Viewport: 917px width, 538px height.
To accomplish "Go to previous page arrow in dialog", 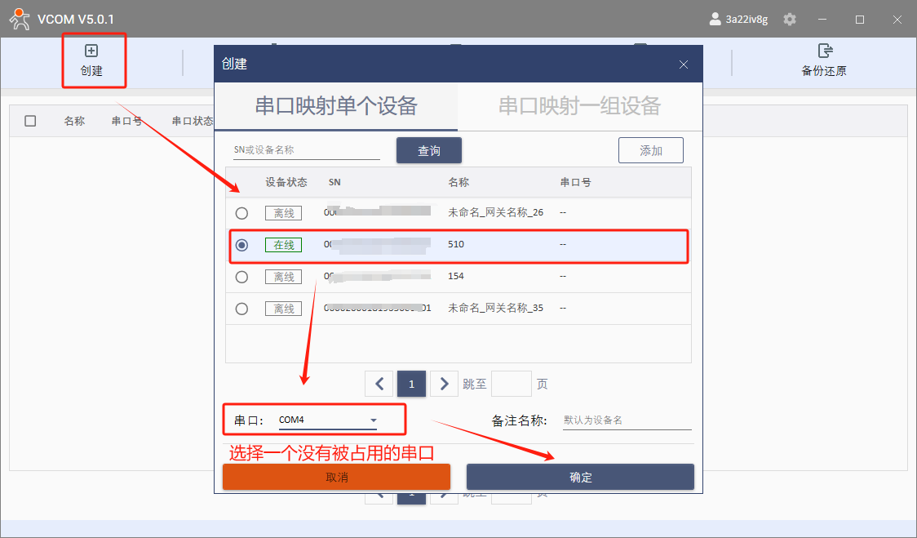I will click(379, 384).
